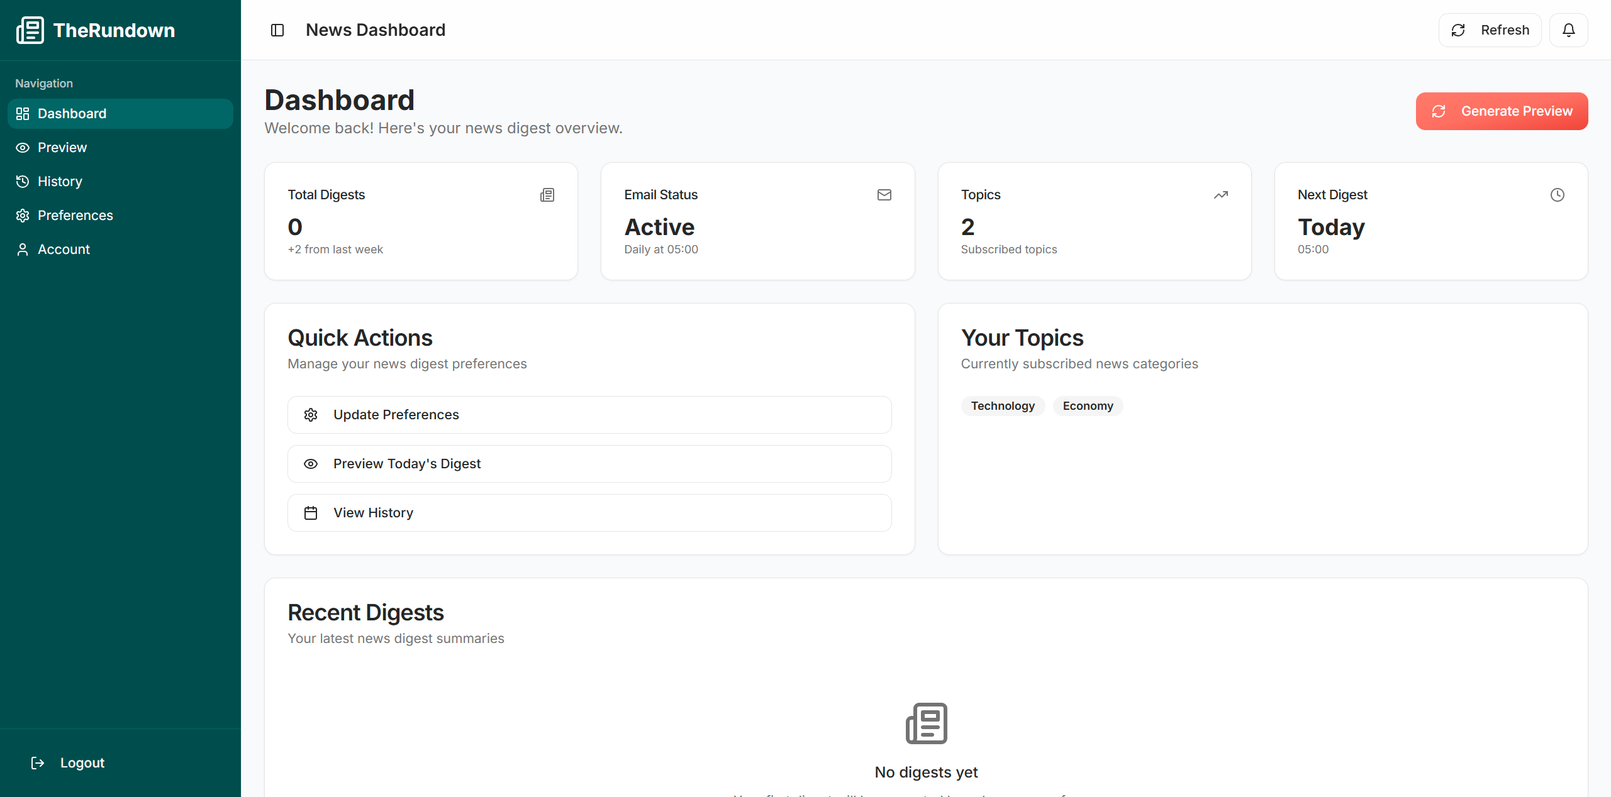The width and height of the screenshot is (1611, 797).
Task: Open Preview in the sidebar
Action: 62,148
